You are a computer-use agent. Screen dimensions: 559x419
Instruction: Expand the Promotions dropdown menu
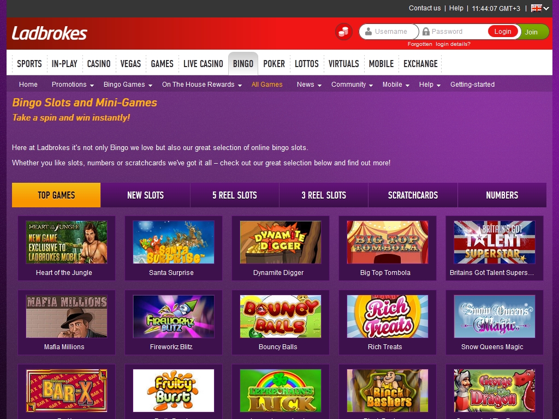pyautogui.click(x=73, y=85)
